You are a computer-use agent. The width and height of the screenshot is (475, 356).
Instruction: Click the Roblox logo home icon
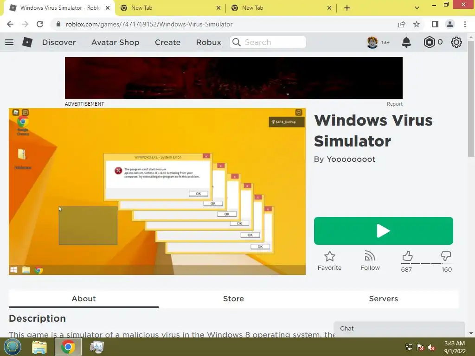(x=27, y=42)
